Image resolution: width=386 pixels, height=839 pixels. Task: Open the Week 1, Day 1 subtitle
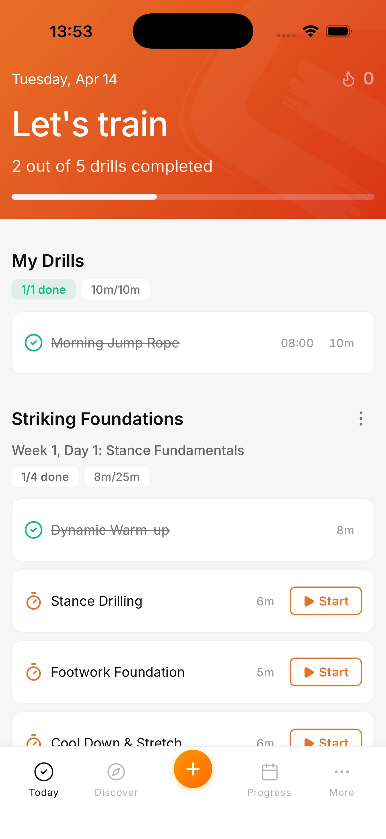128,451
